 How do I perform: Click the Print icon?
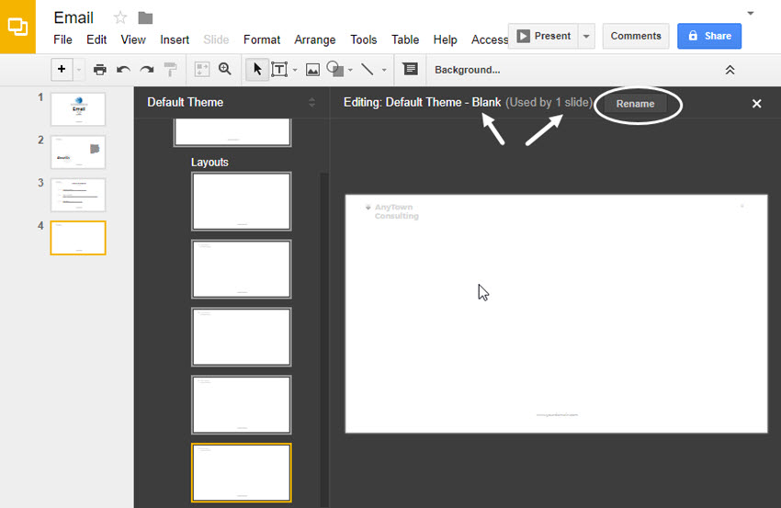pyautogui.click(x=99, y=69)
